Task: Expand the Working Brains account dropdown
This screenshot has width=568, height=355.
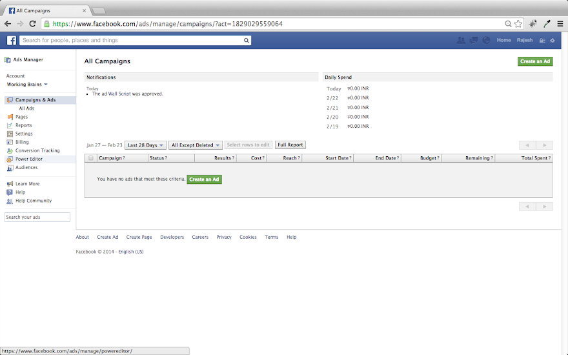Action: coord(27,85)
